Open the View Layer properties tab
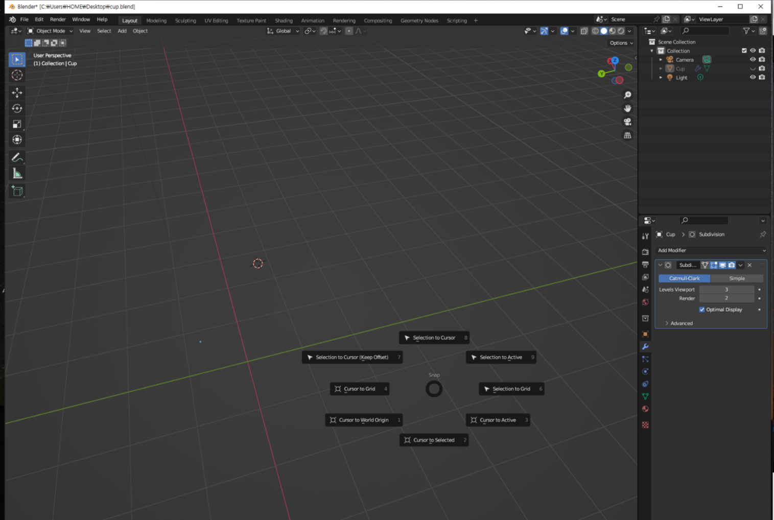Viewport: 774px width, 520px height. [x=645, y=277]
